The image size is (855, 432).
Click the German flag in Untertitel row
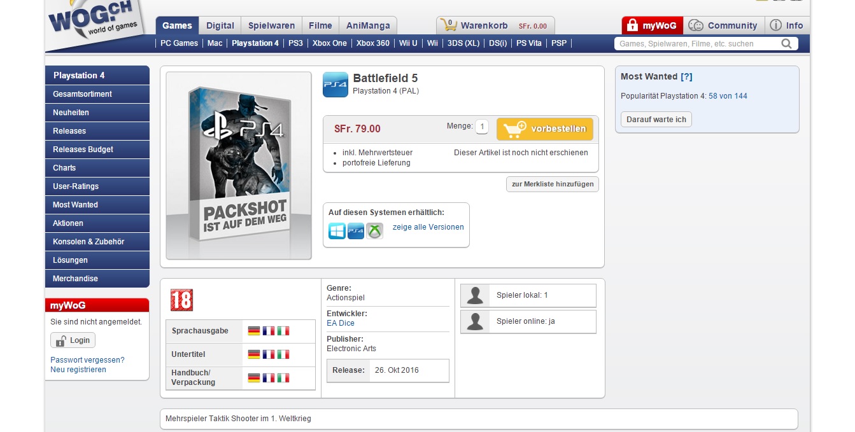click(x=254, y=354)
